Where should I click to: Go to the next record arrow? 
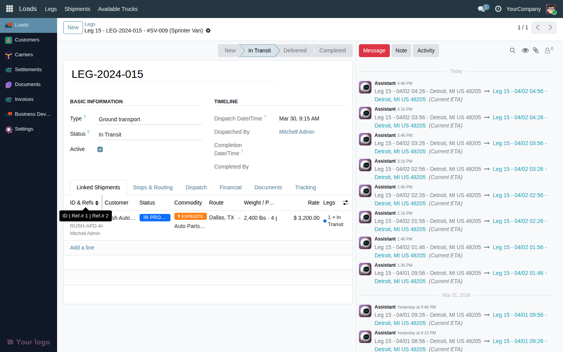pyautogui.click(x=550, y=27)
